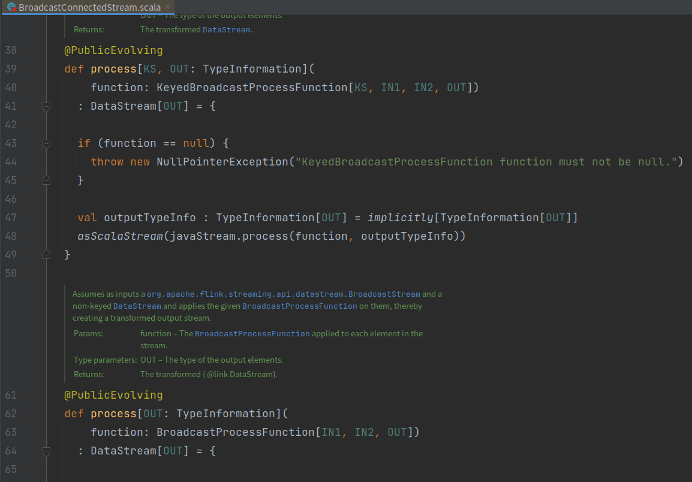Click NullPointerException on line 44
This screenshot has height=482, width=692.
(223, 162)
